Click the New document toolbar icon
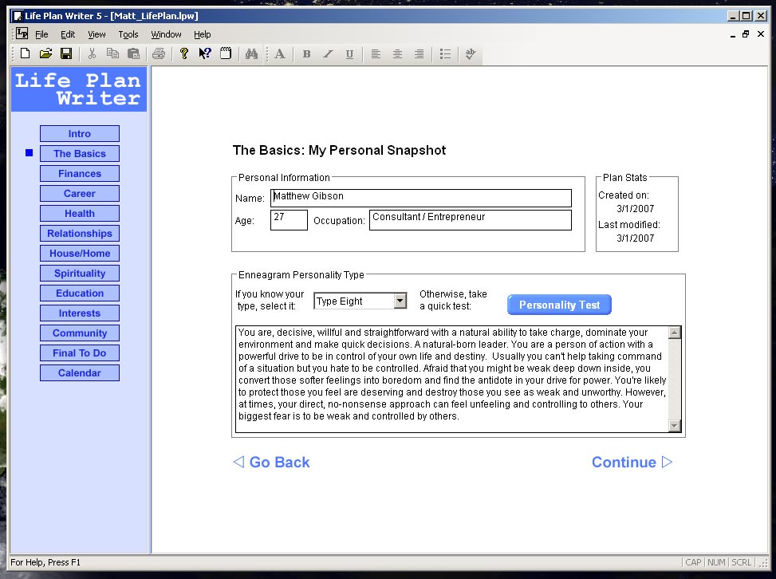Viewport: 776px width, 579px height. pyautogui.click(x=25, y=53)
